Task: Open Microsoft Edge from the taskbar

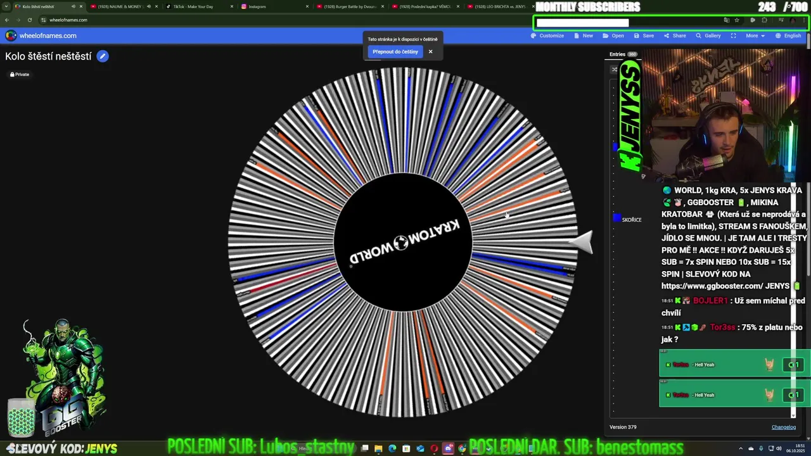Action: [x=392, y=448]
